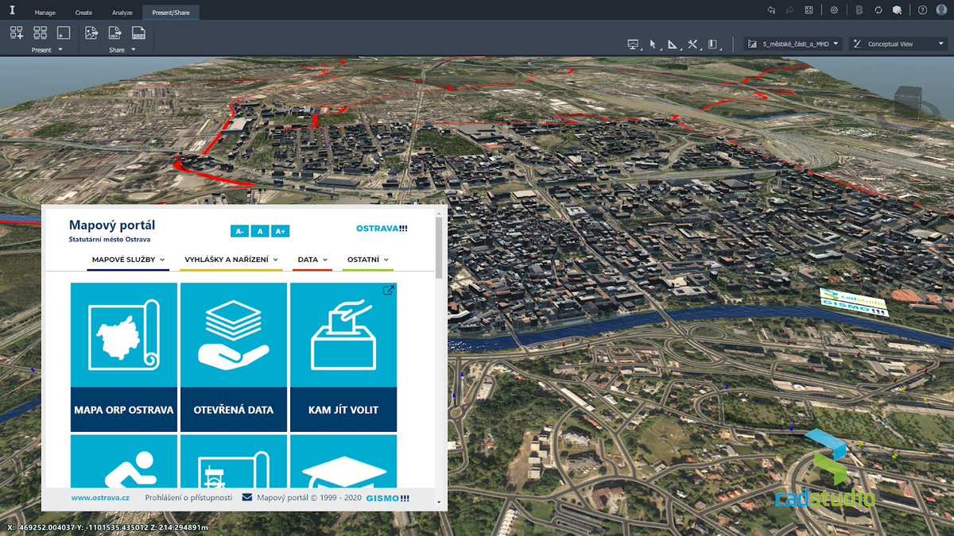Click the add storyboard icon in Present panel
Image resolution: width=954 pixels, height=536 pixels.
click(16, 33)
